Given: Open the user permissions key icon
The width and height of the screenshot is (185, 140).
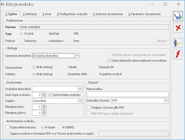Looking at the screenshot, I should click(x=178, y=43).
